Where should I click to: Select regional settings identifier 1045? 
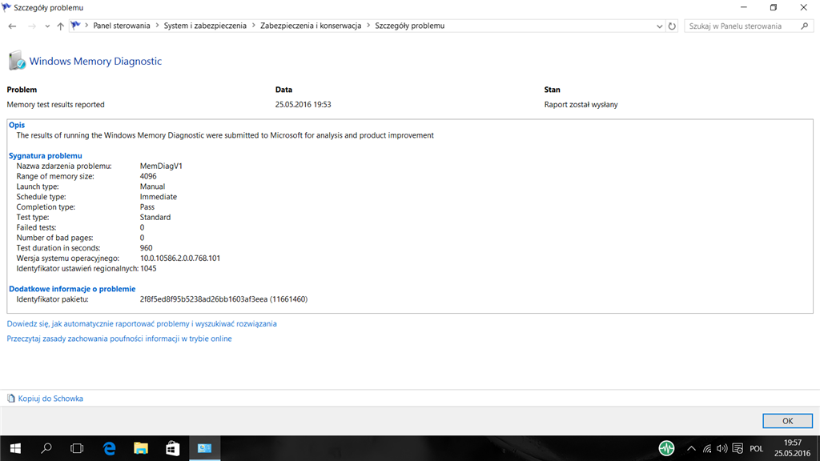point(148,269)
